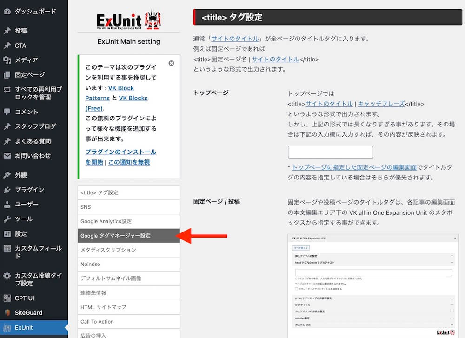Focus the トップページ title text input
The height and width of the screenshot is (338, 465).
click(330, 152)
